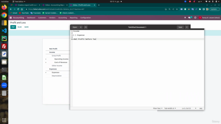Select Other Income report row

pos(57,66)
